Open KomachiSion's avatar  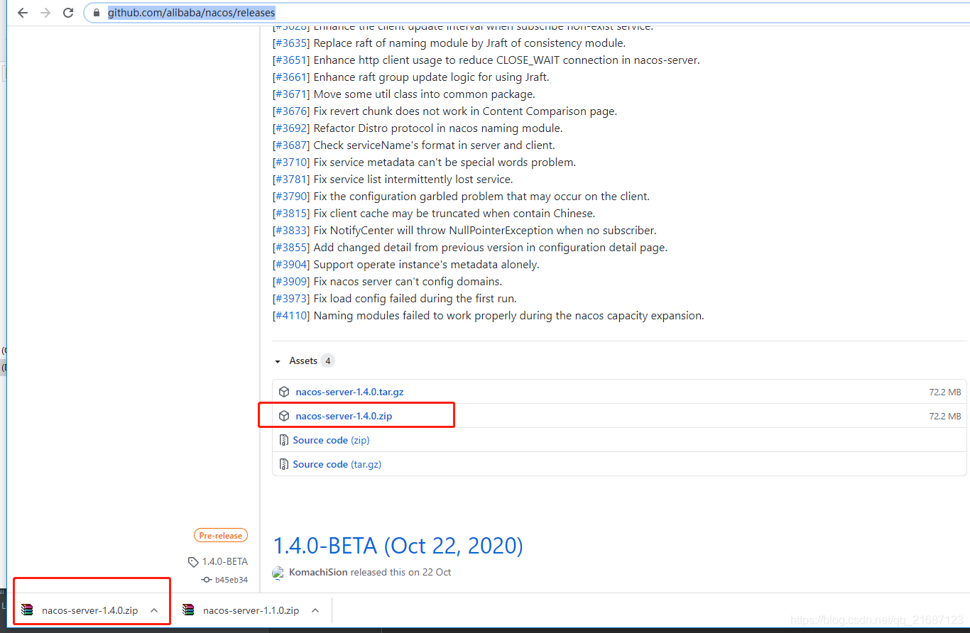coord(279,573)
